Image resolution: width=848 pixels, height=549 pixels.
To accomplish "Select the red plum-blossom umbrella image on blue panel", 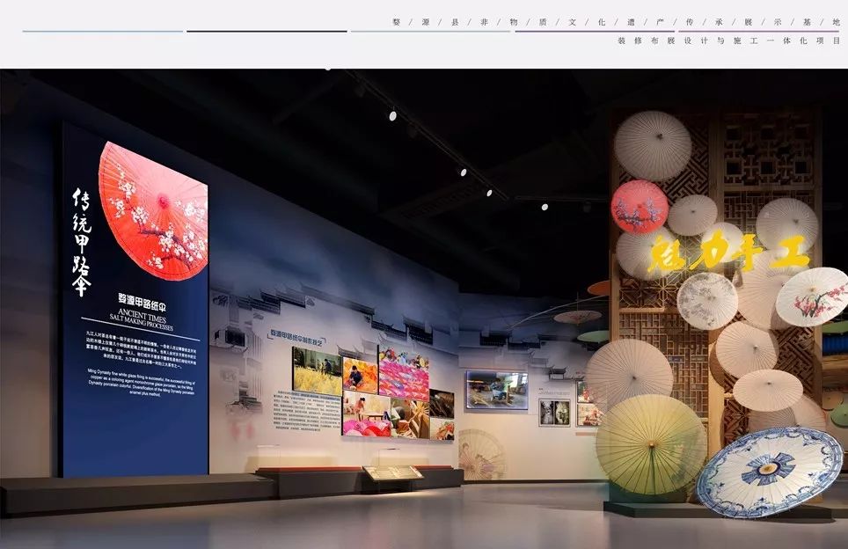I will [x=154, y=211].
